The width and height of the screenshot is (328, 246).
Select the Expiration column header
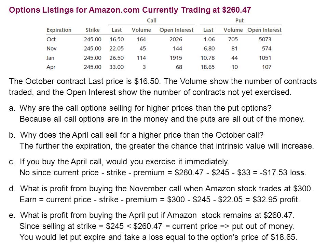point(59,30)
